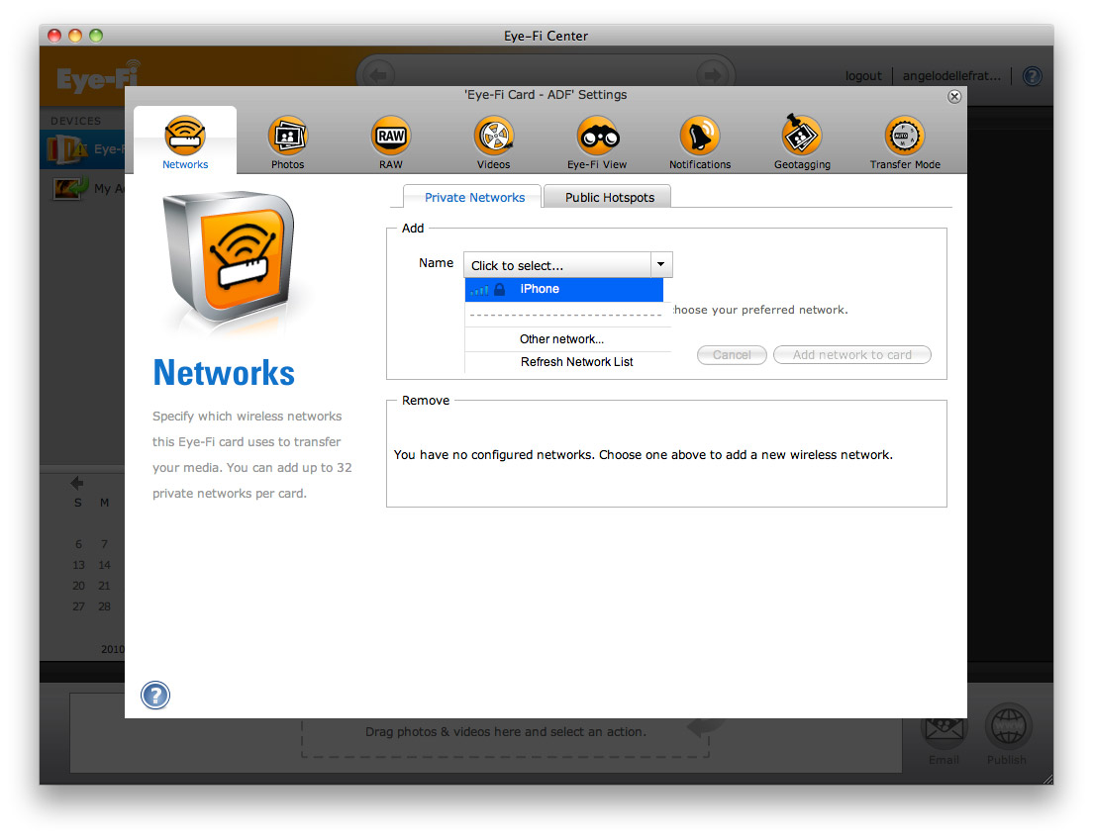This screenshot has height=839, width=1093.
Task: Select day 21 in the calendar
Action: pyautogui.click(x=104, y=586)
